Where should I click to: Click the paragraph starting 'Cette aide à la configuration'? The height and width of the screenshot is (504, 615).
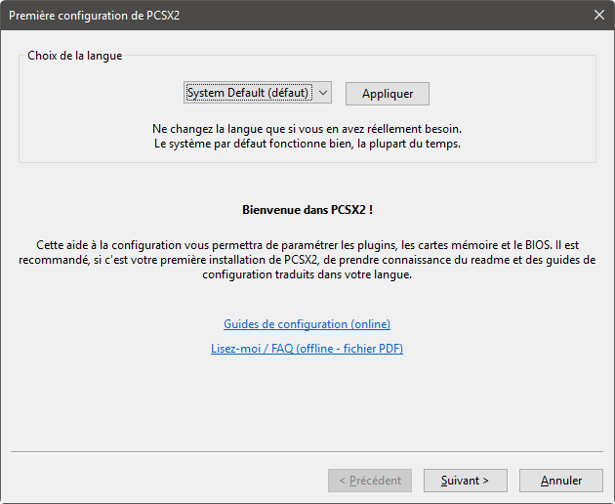tap(307, 243)
